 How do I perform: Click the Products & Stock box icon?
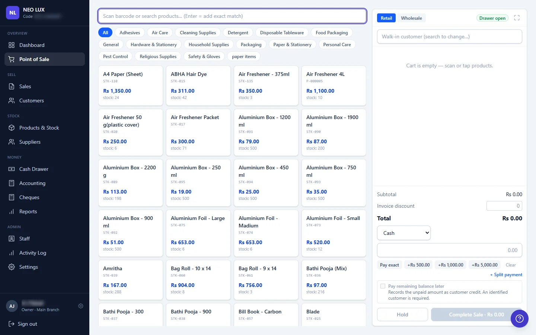[x=12, y=128]
